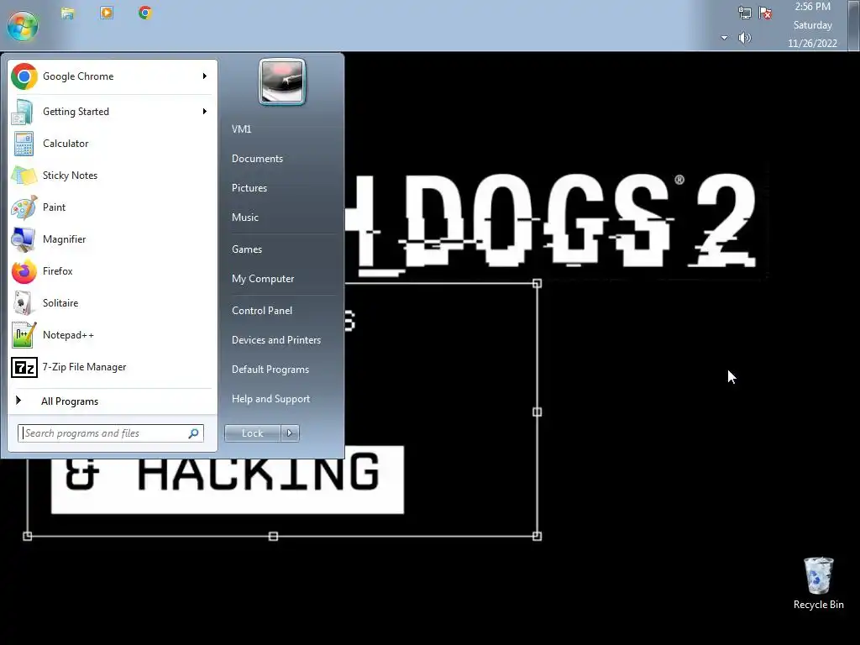Open the 7-Zip File Manager icon
The height and width of the screenshot is (645, 860).
24,367
